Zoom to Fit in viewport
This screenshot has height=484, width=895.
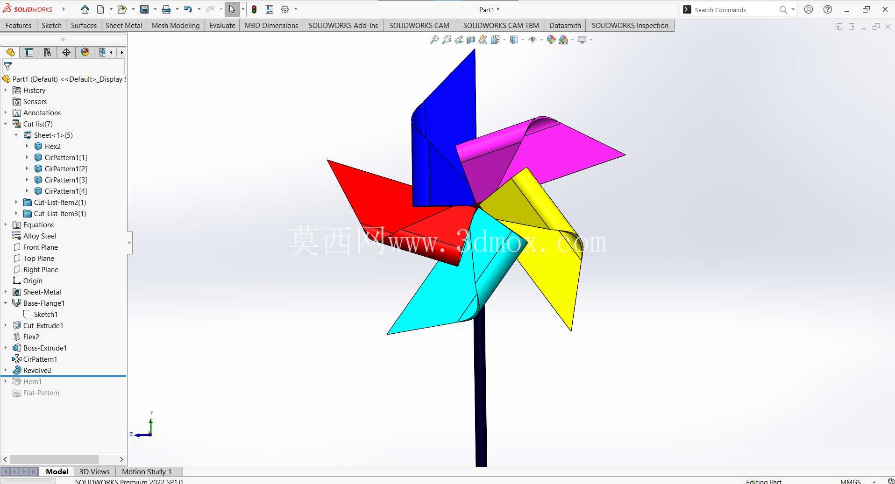point(434,40)
